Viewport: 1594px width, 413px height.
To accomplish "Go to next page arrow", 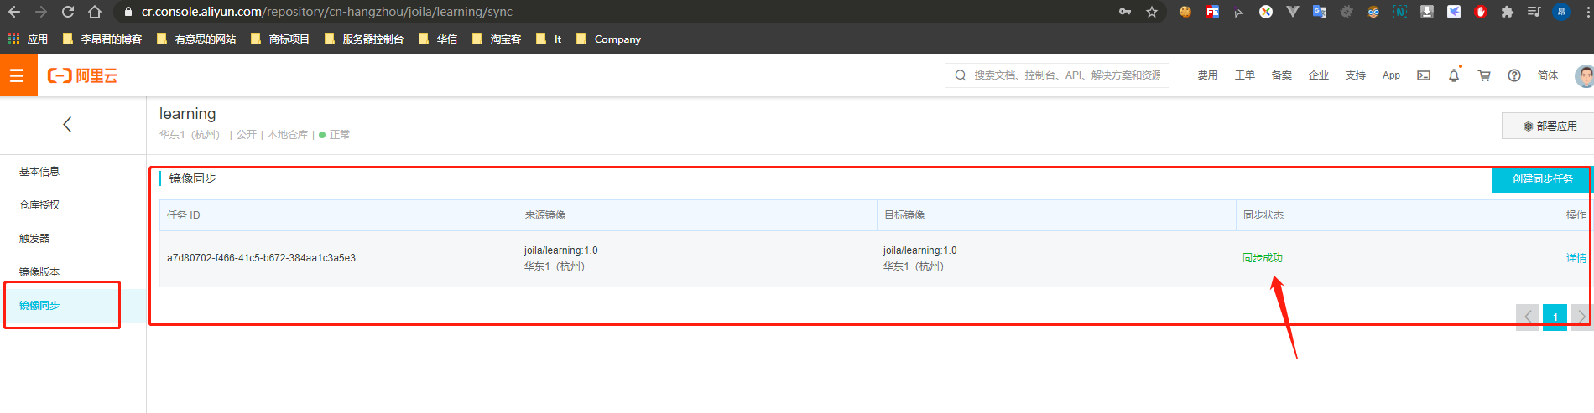I will click(1581, 317).
